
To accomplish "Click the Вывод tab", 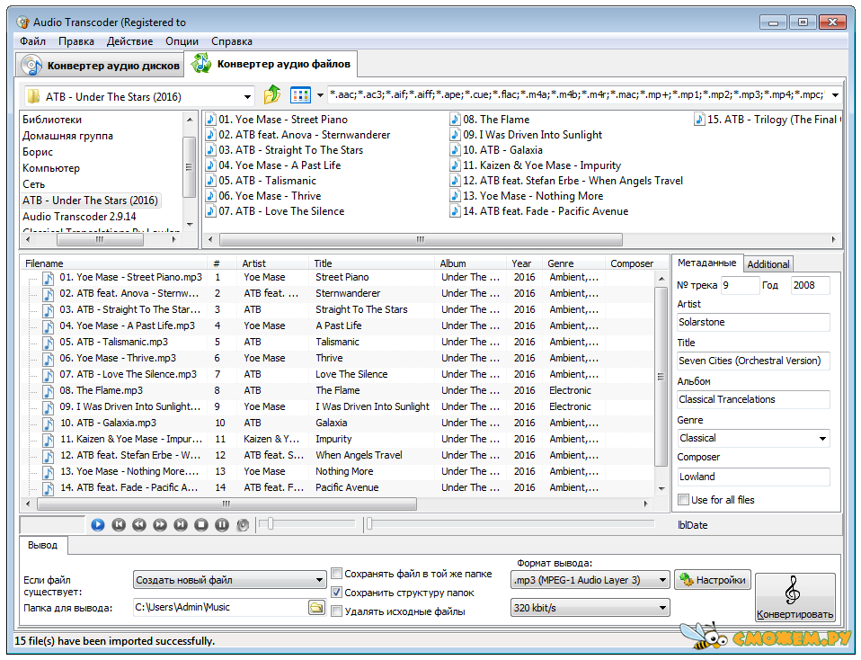I will (43, 545).
